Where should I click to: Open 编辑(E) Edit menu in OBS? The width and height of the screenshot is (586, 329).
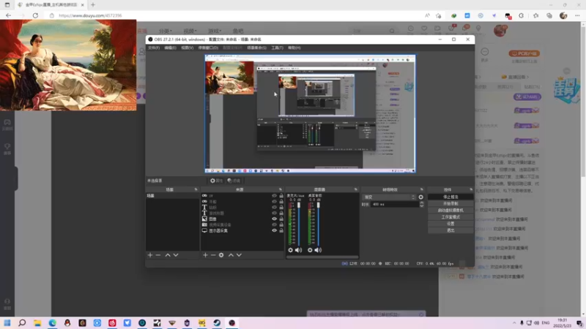(170, 48)
